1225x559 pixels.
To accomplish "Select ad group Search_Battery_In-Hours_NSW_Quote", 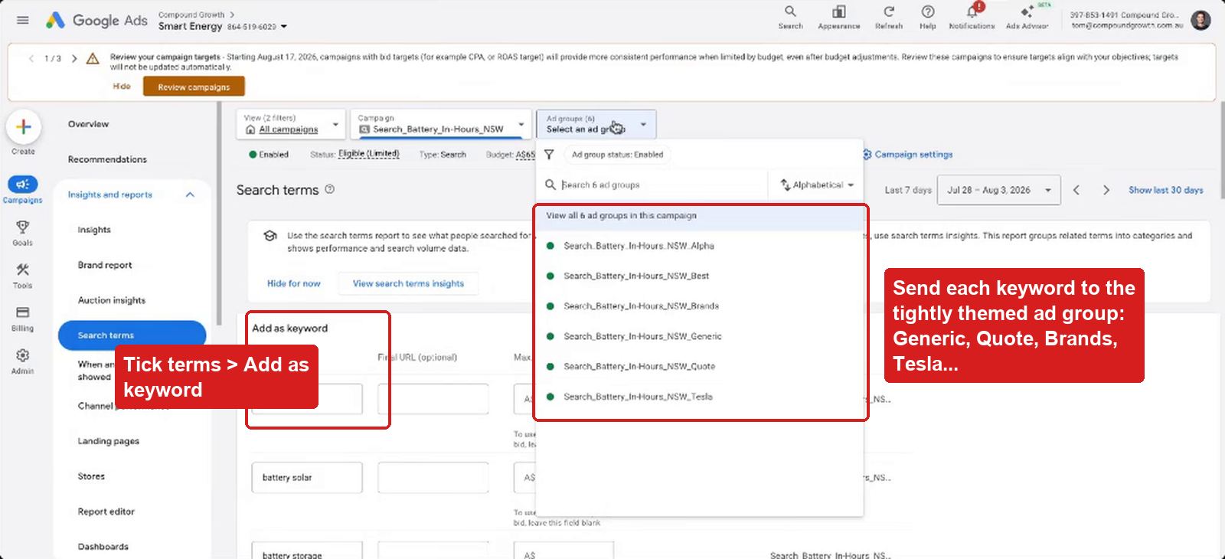I will [701, 367].
